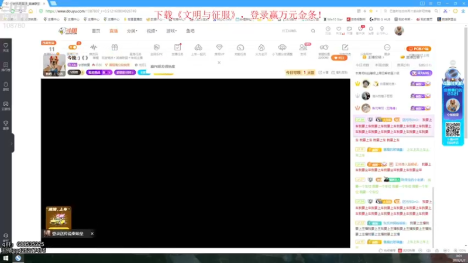The width and height of the screenshot is (468, 263).
Task: Switch to 贵宾 tab
Action: (403, 65)
